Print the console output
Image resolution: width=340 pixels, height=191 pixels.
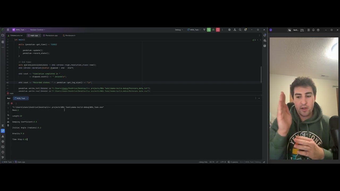[8, 122]
